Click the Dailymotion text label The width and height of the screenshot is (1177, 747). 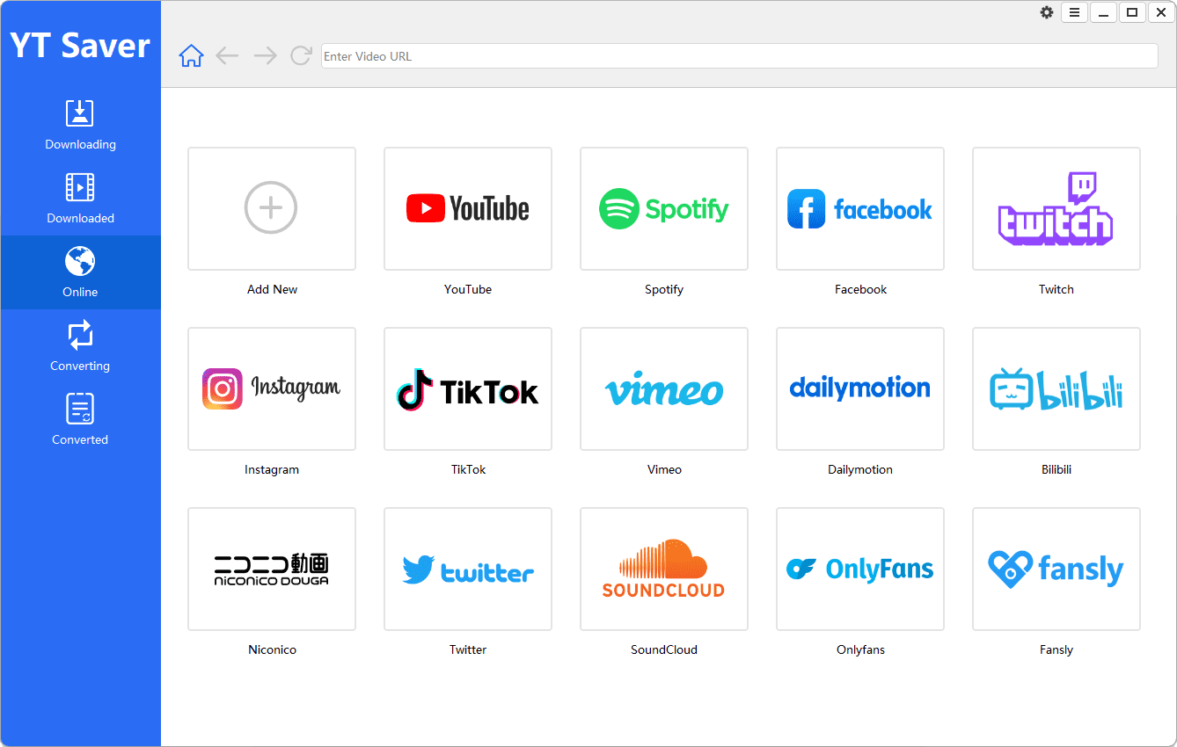point(860,469)
